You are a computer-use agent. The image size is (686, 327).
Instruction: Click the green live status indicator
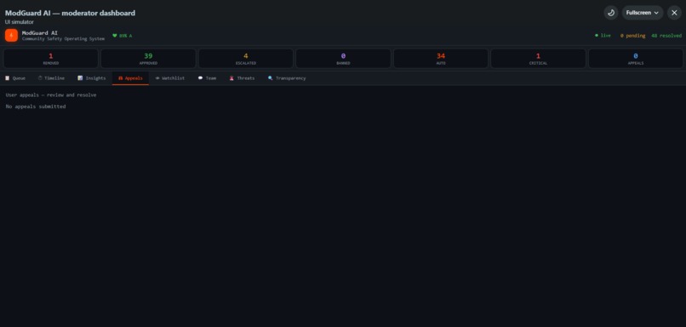603,36
